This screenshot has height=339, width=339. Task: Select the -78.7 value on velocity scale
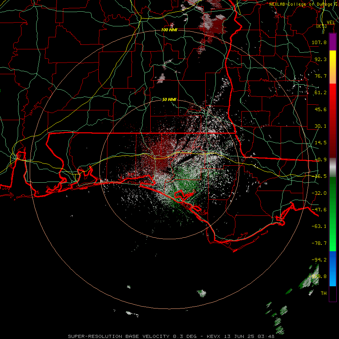[x=319, y=243]
